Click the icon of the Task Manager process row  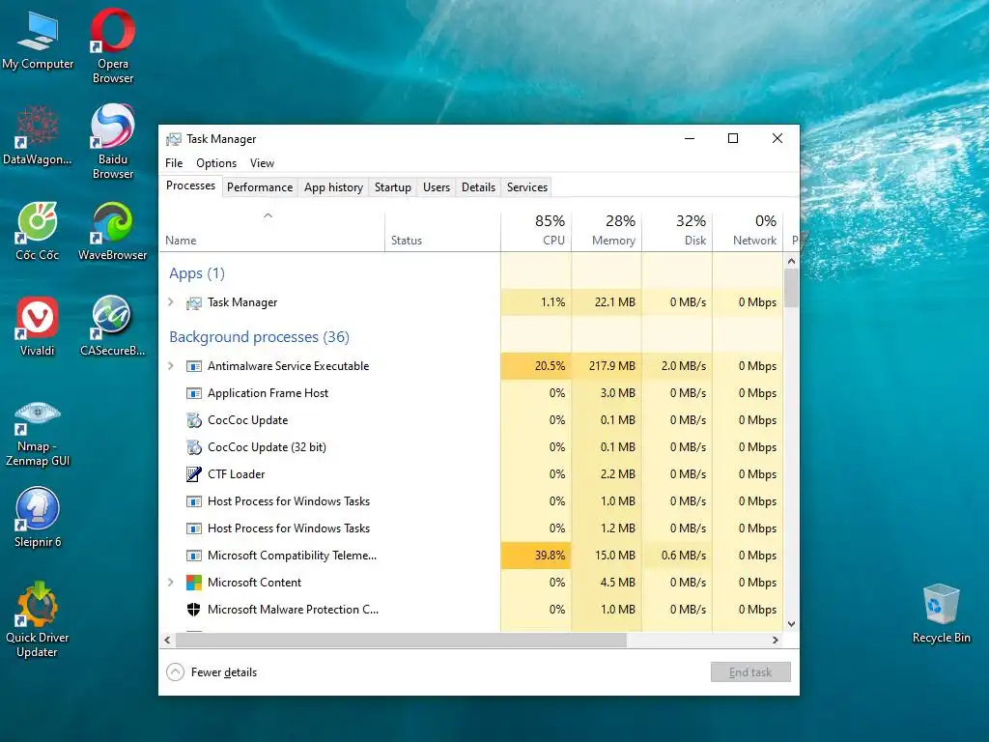pos(193,302)
